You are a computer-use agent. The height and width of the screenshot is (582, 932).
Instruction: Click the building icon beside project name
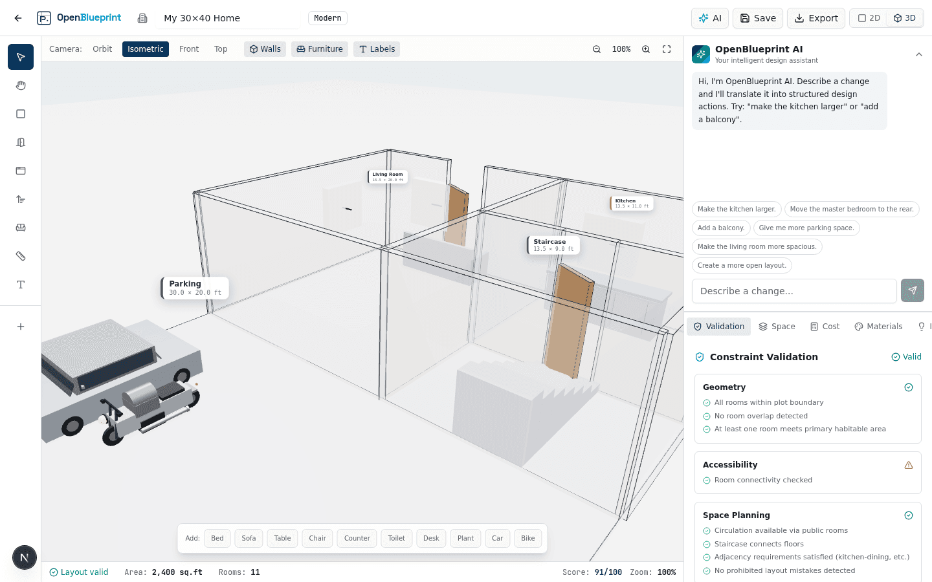tap(142, 18)
